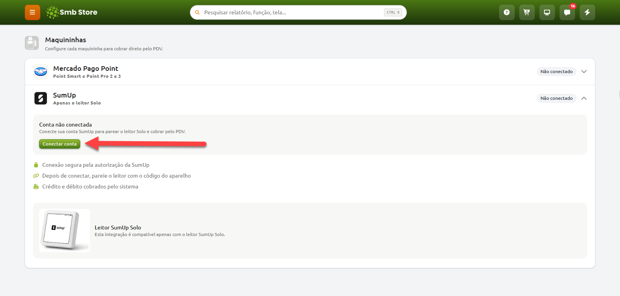Click 'Conecte sua conta SumUp' description text

112,132
